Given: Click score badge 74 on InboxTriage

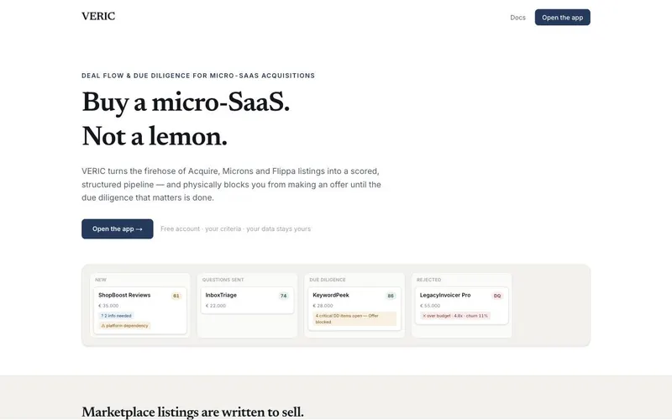Looking at the screenshot, I should point(283,296).
